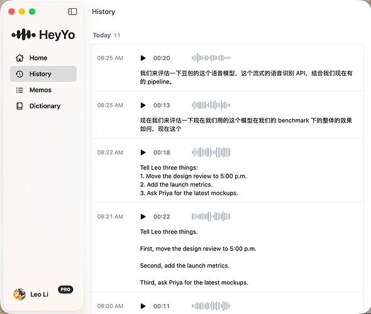Screen dimensions: 371x314
Task: Click the Dictionary book icon
Action: pos(19,106)
